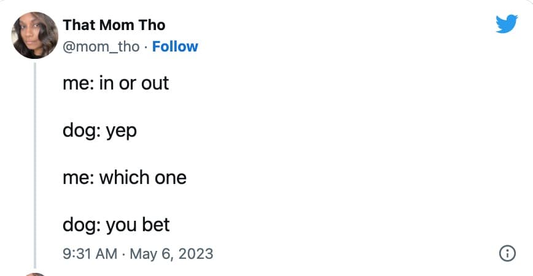This screenshot has height=276, width=533.
Task: Click the word 'yep' in the tweet
Action: (121, 131)
